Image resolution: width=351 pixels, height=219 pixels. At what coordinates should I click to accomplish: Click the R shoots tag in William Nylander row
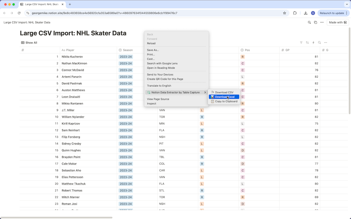click(202, 117)
